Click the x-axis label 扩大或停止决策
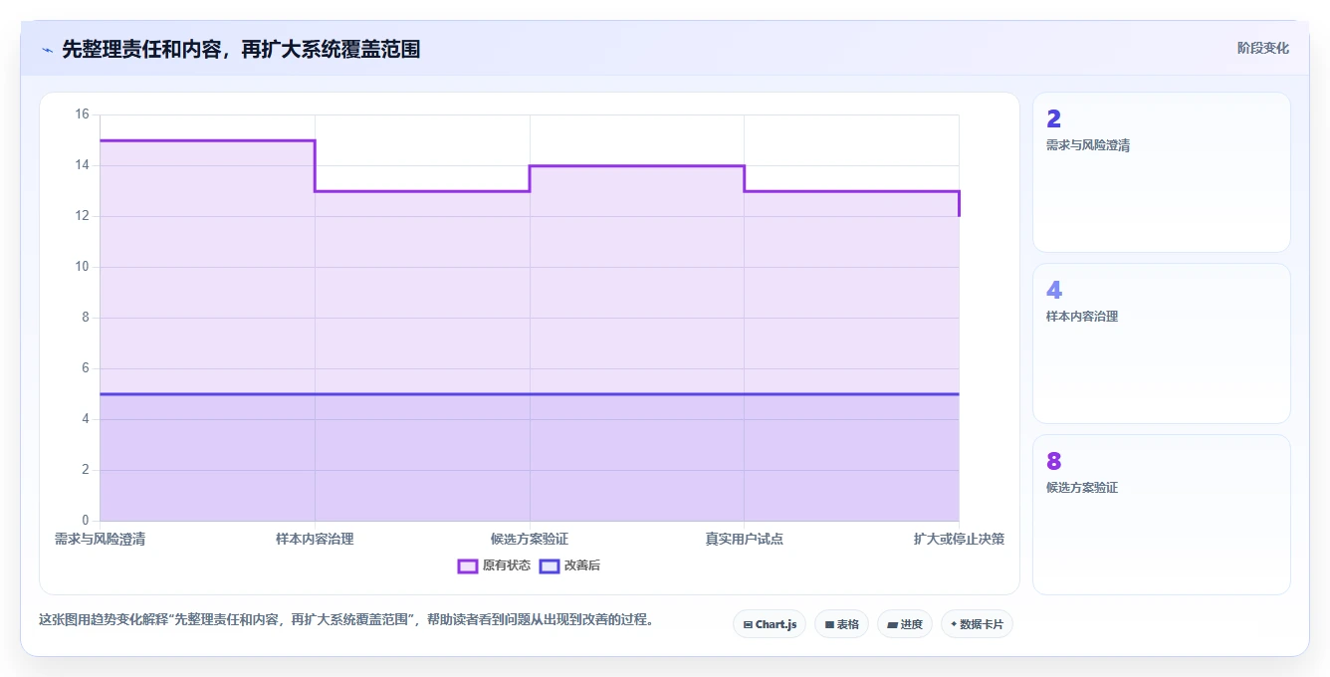Screen dimensions: 1330x677 point(959,539)
